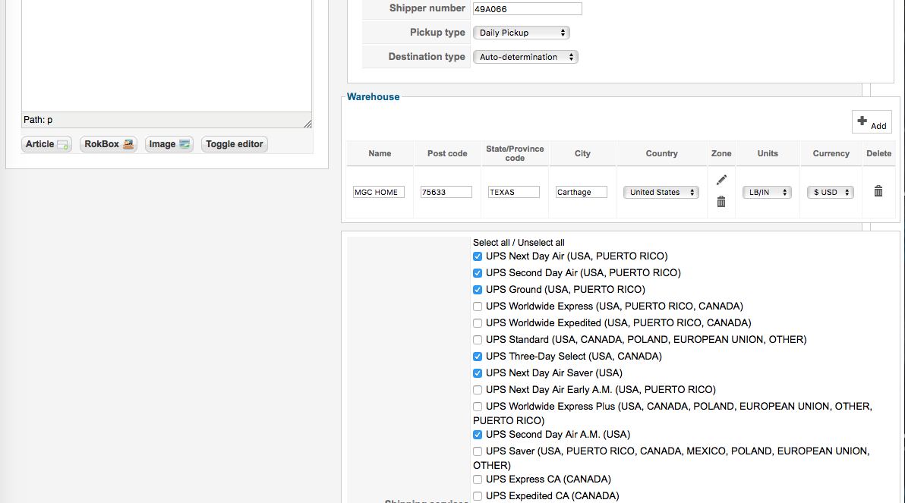Check UPS Express CA (CANADA) checkbox
The width and height of the screenshot is (905, 503).
[478, 479]
